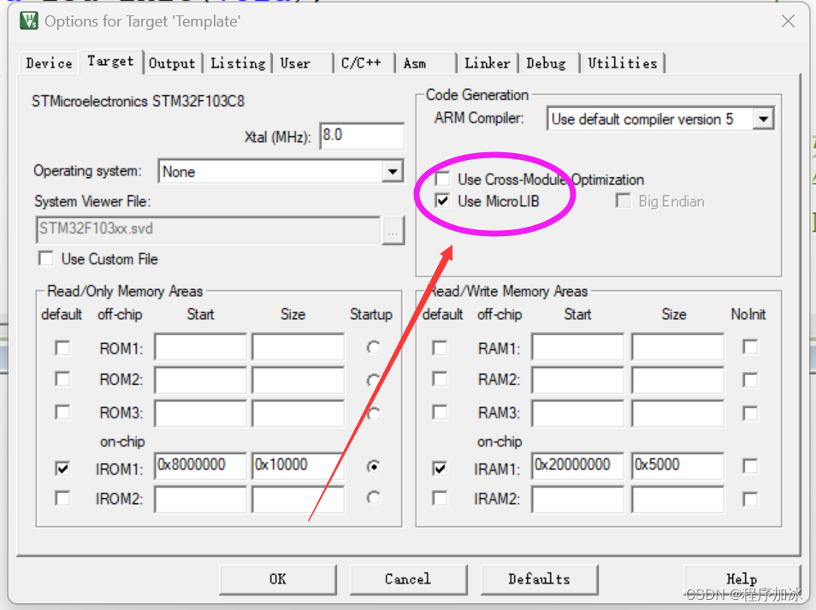Click the RAM1 Start address field
Screen dimensions: 816x610
click(x=577, y=346)
